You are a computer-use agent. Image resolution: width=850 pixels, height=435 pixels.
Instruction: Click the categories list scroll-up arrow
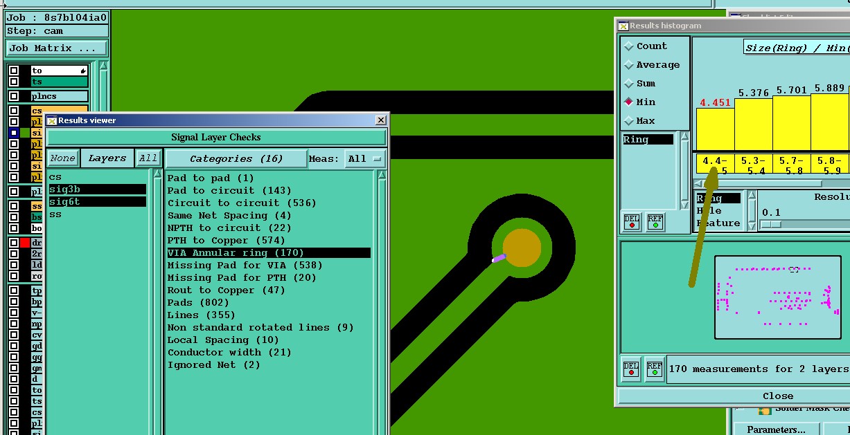381,176
